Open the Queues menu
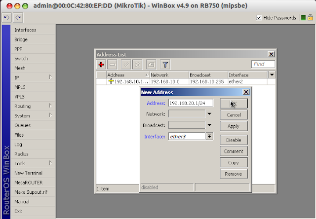Viewport: 316px width, 219px height. tap(33, 125)
